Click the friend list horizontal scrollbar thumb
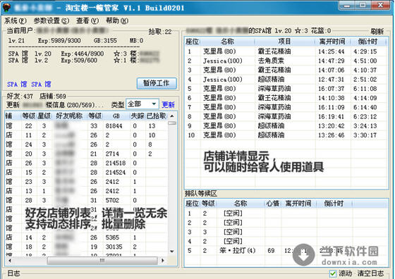This screenshot has height=279, width=395. pyautogui.click(x=102, y=261)
